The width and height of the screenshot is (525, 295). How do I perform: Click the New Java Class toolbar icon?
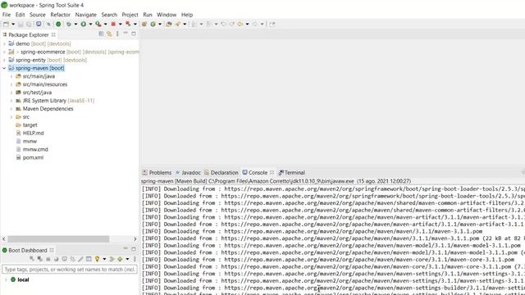tap(153, 24)
